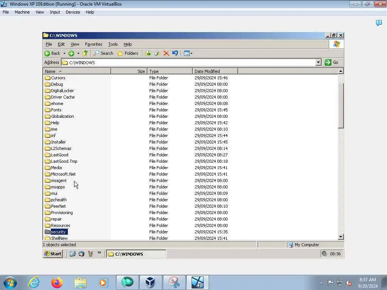Select the repair folder
The height and width of the screenshot is (290, 387).
(53, 219)
